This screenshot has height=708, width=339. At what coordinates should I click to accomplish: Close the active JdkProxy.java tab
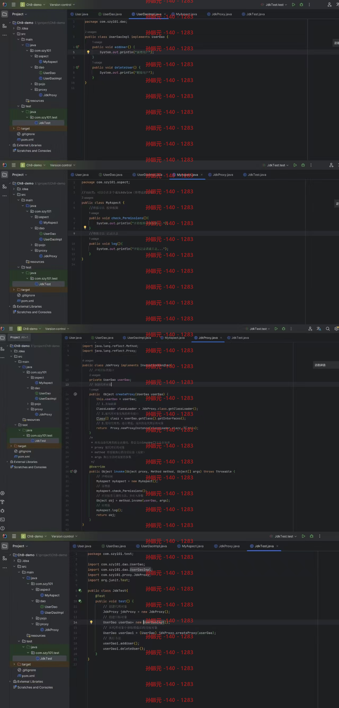tap(221, 338)
